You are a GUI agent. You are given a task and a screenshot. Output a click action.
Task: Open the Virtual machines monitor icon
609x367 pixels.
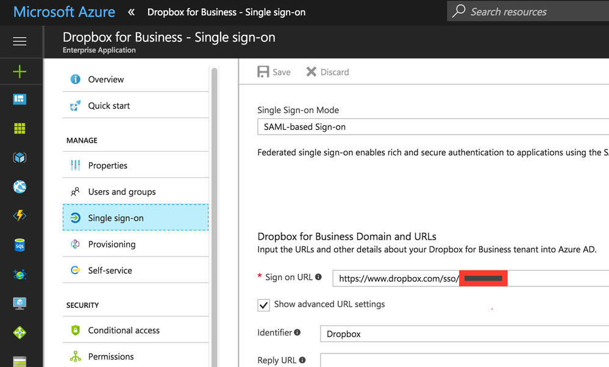coord(20,303)
